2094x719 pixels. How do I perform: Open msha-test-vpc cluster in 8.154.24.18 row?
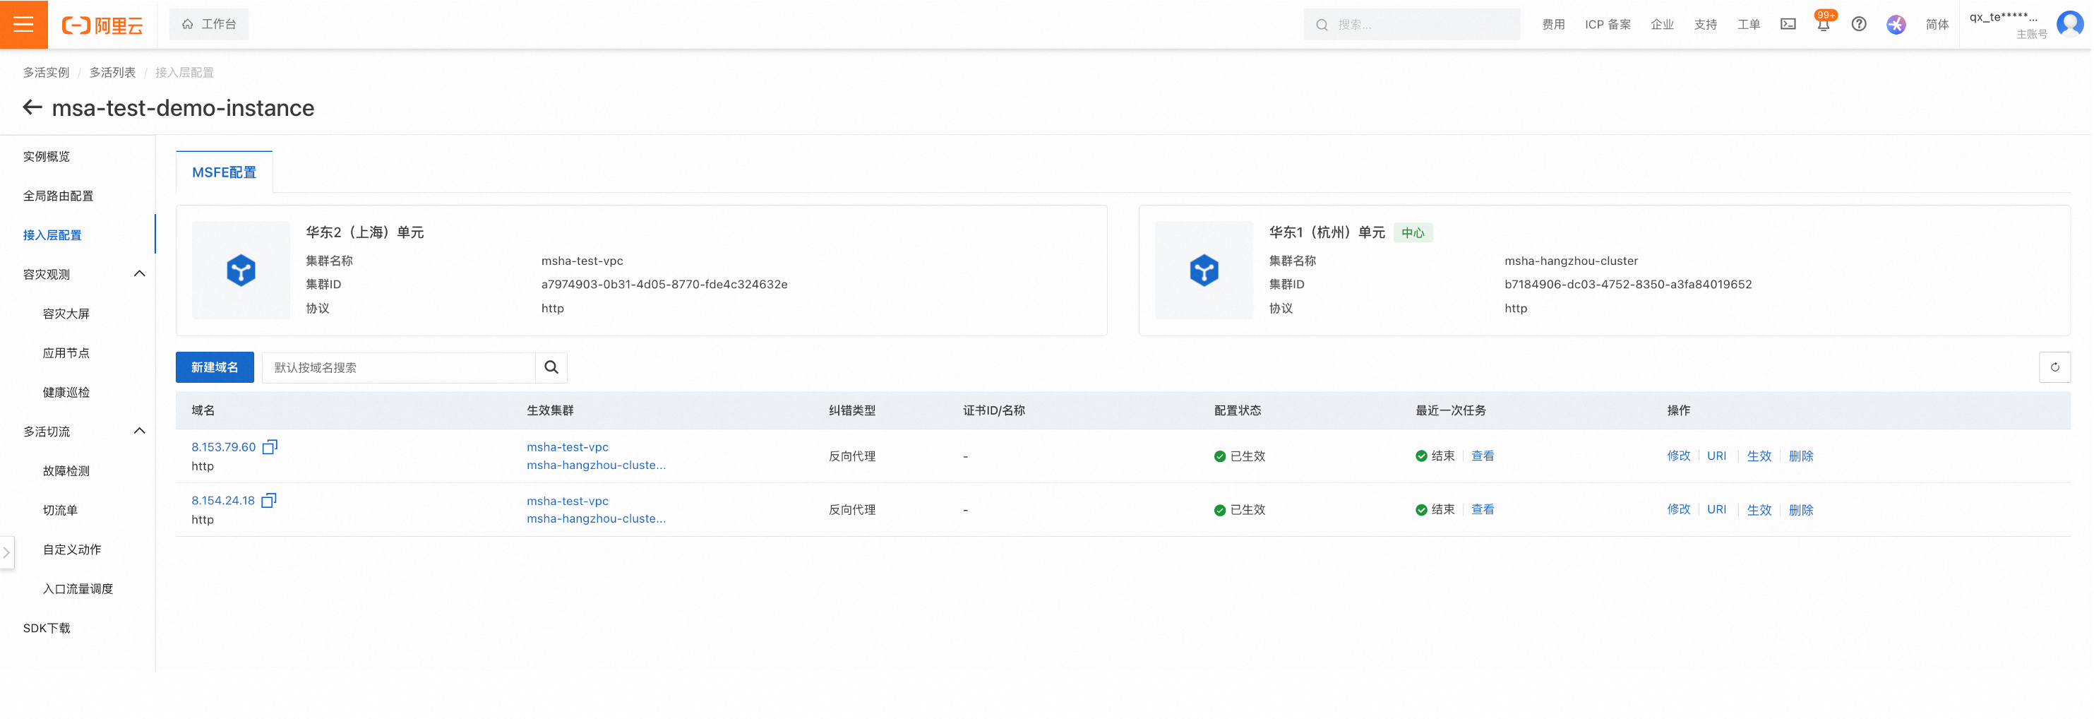(568, 501)
